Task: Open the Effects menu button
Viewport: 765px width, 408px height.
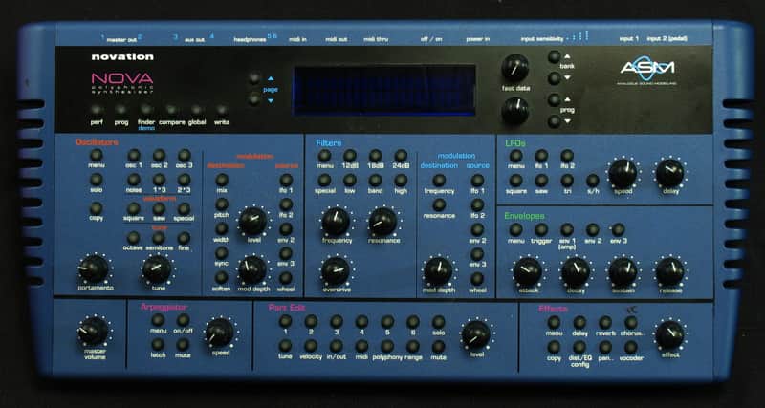Action: [554, 322]
